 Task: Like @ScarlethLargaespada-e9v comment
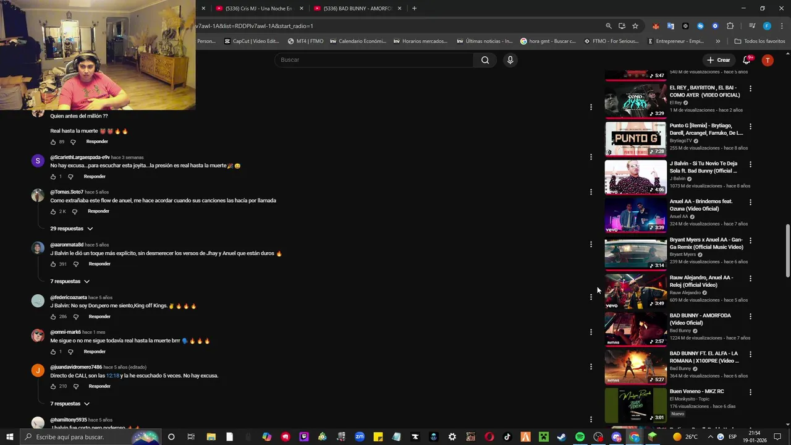[x=53, y=177]
